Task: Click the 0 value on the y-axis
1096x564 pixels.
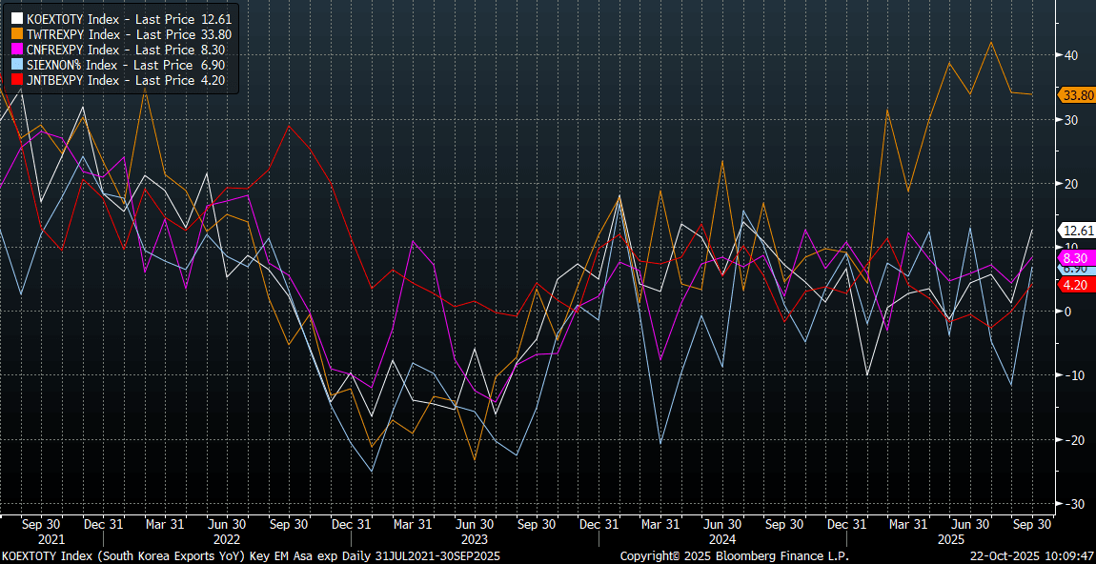Action: coord(1067,312)
